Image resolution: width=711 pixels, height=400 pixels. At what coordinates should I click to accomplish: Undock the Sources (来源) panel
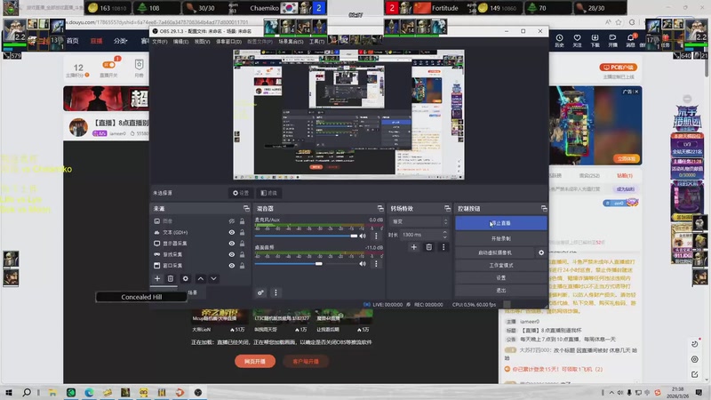click(x=246, y=209)
